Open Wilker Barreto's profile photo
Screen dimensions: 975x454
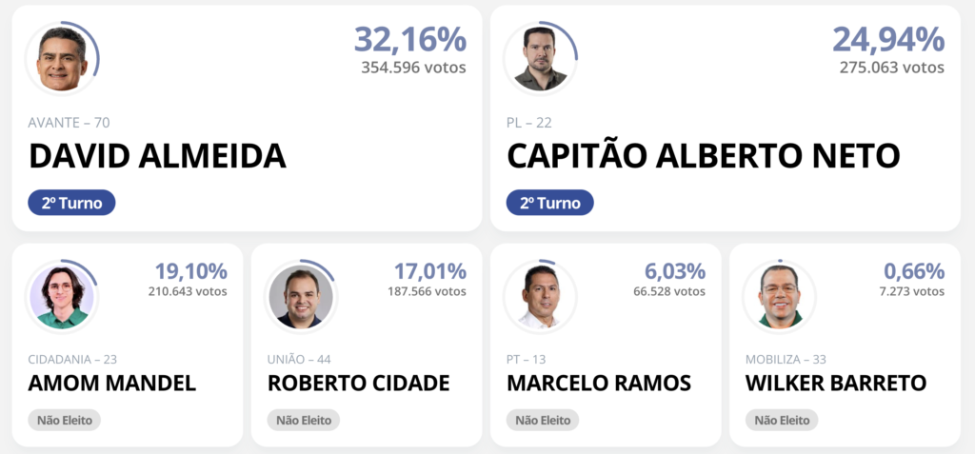[779, 297]
